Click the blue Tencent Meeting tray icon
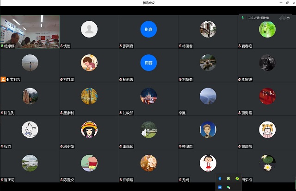 click(x=220, y=187)
